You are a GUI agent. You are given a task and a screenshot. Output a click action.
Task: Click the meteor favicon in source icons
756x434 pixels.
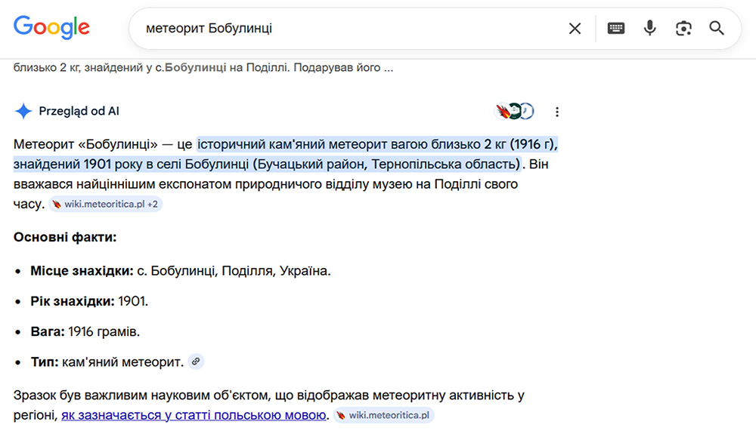[x=503, y=112]
